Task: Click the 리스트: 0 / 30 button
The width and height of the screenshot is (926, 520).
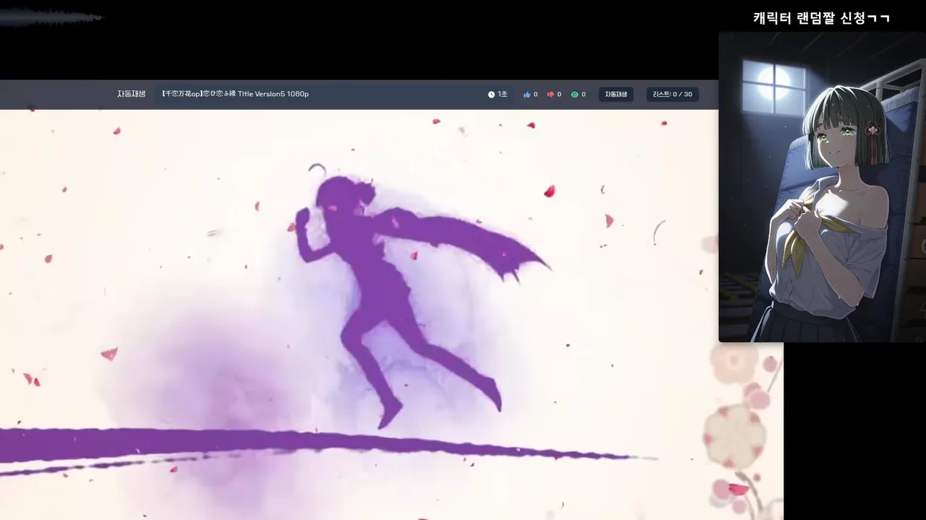Action: pyautogui.click(x=672, y=95)
